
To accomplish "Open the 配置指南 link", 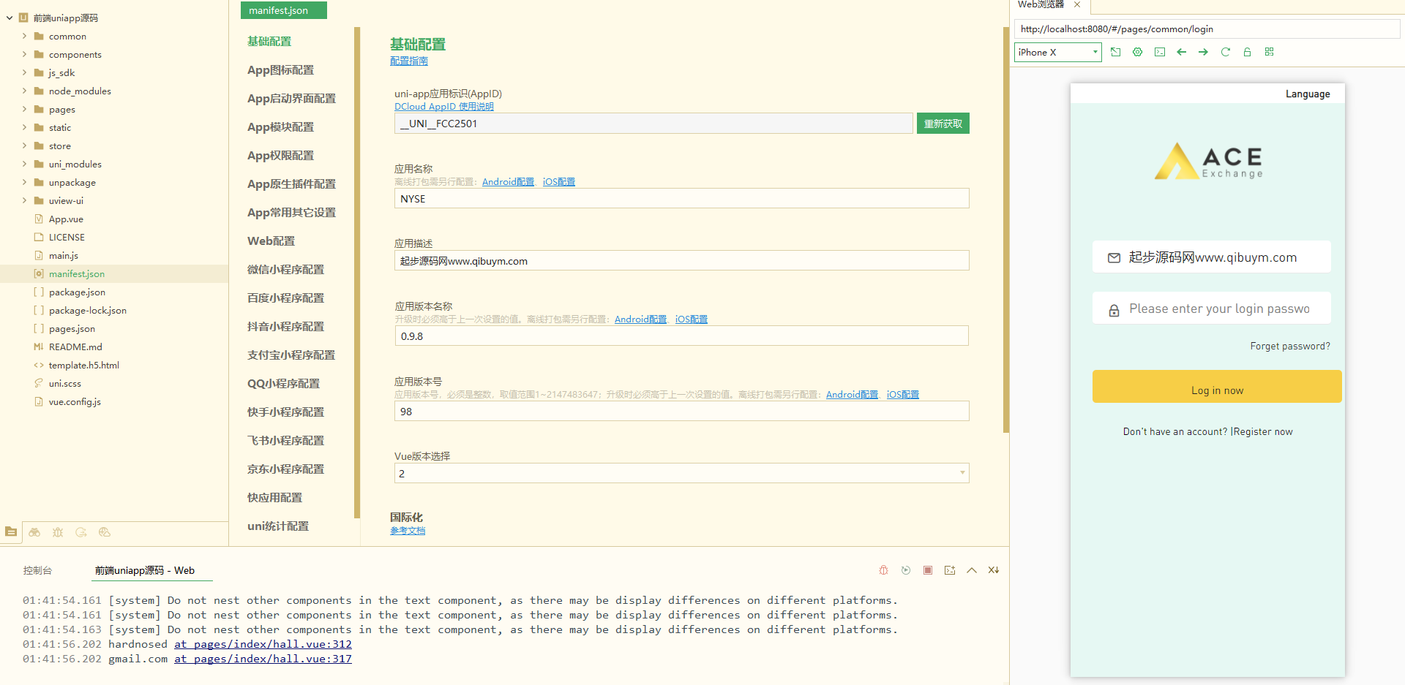I will point(408,61).
